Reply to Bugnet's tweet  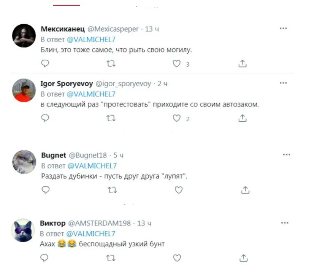pyautogui.click(x=45, y=189)
